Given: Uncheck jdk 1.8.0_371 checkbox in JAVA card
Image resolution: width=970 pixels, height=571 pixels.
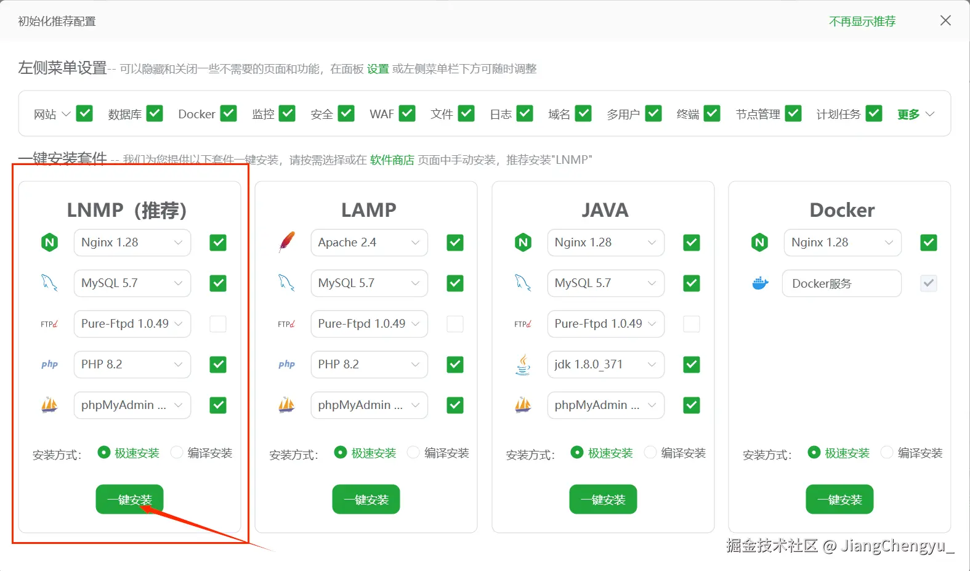Looking at the screenshot, I should pyautogui.click(x=692, y=365).
